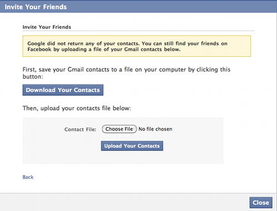Click the No file chosen text
Viewport: 277px width, 211px height.
tap(155, 129)
